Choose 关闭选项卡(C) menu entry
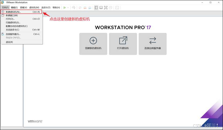Viewport: 223px width, 130px height. click(21, 30)
